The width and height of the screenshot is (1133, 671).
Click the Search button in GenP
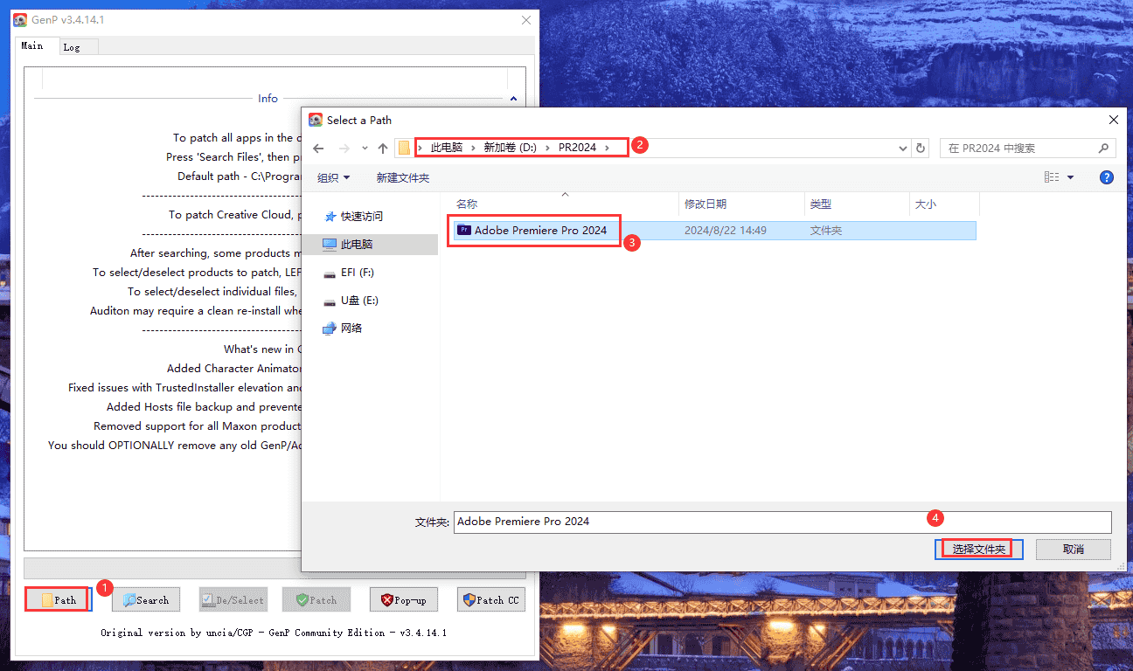pos(145,599)
